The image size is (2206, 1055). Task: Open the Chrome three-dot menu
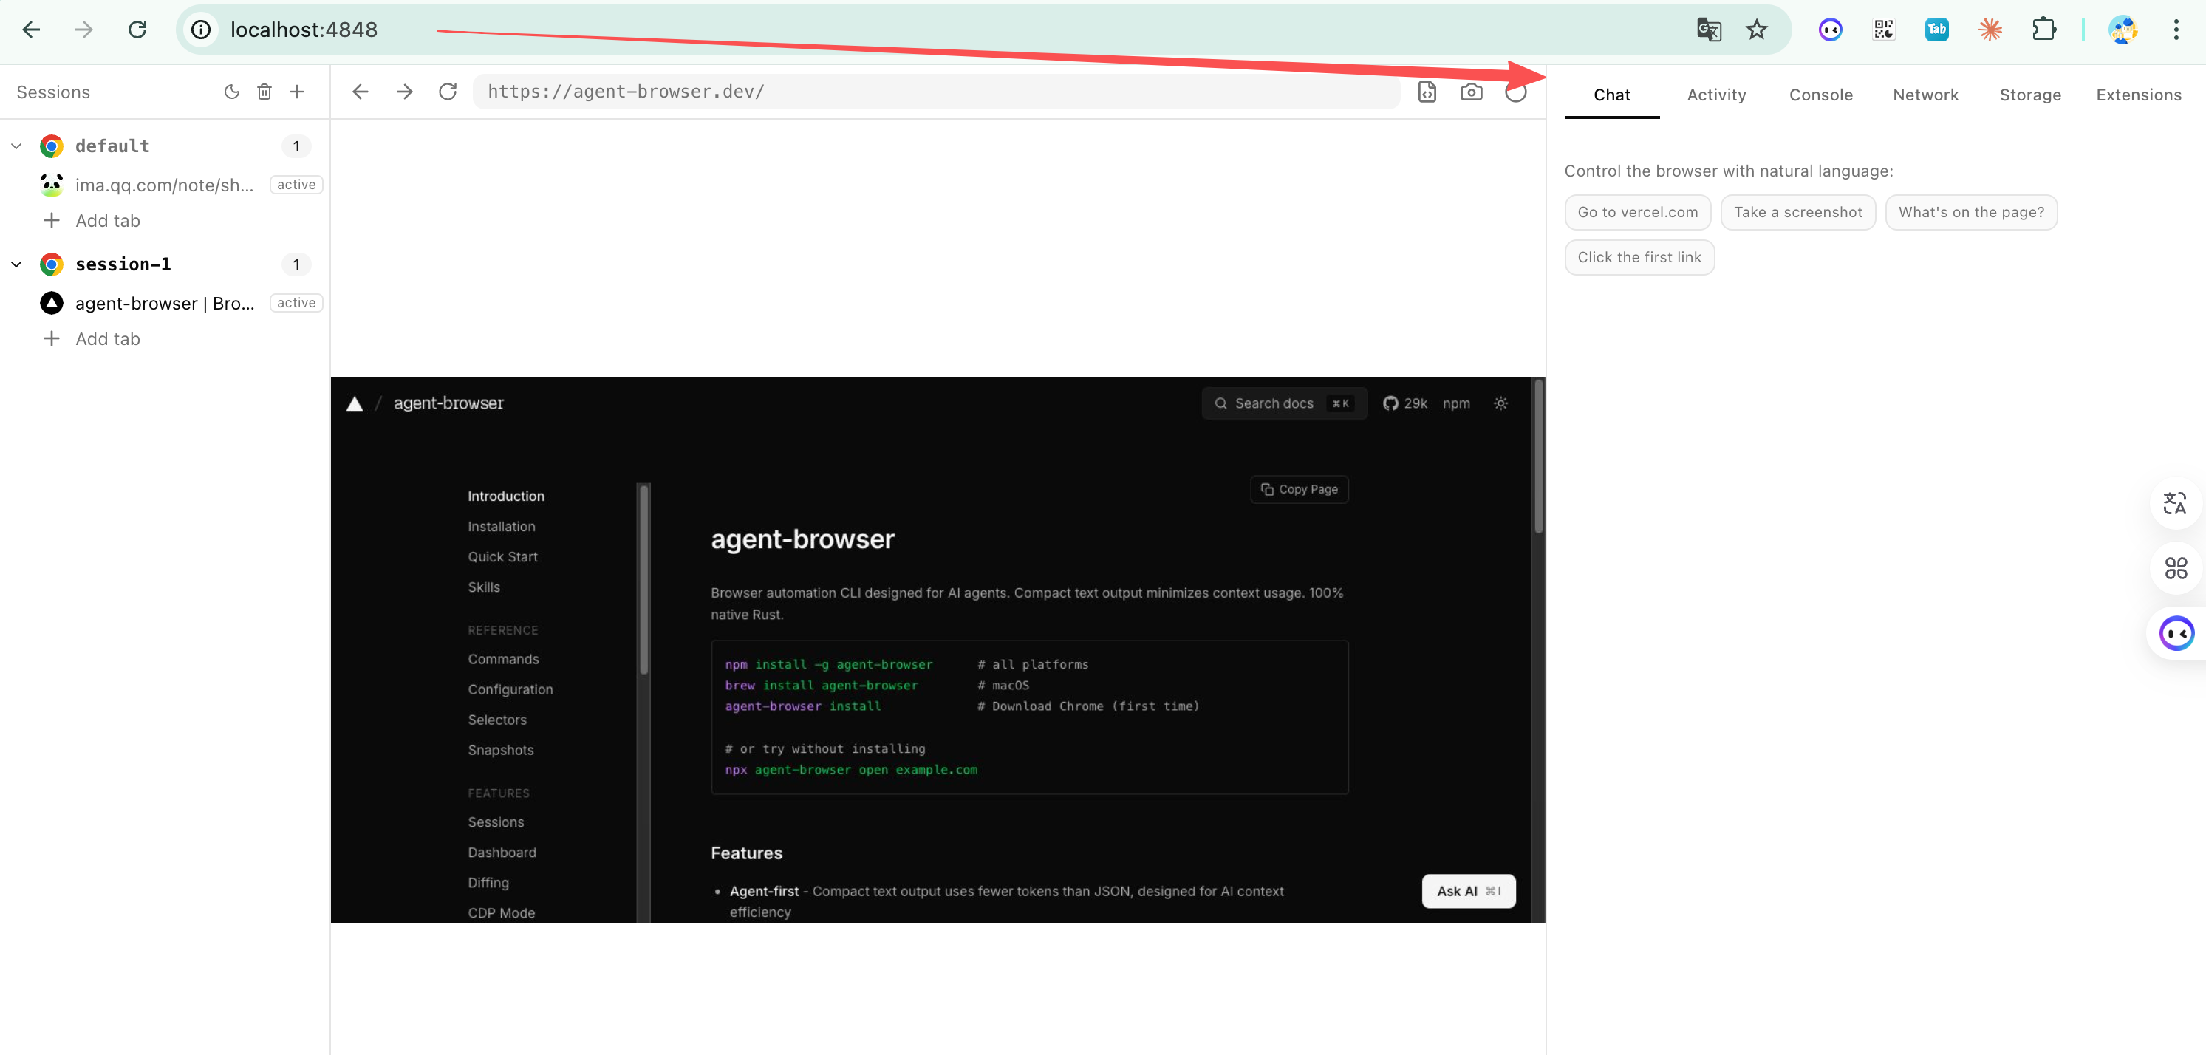point(2175,30)
